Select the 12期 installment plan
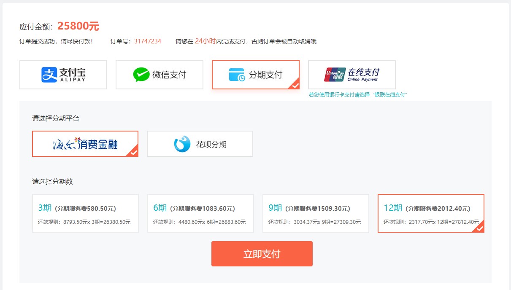 pos(430,213)
